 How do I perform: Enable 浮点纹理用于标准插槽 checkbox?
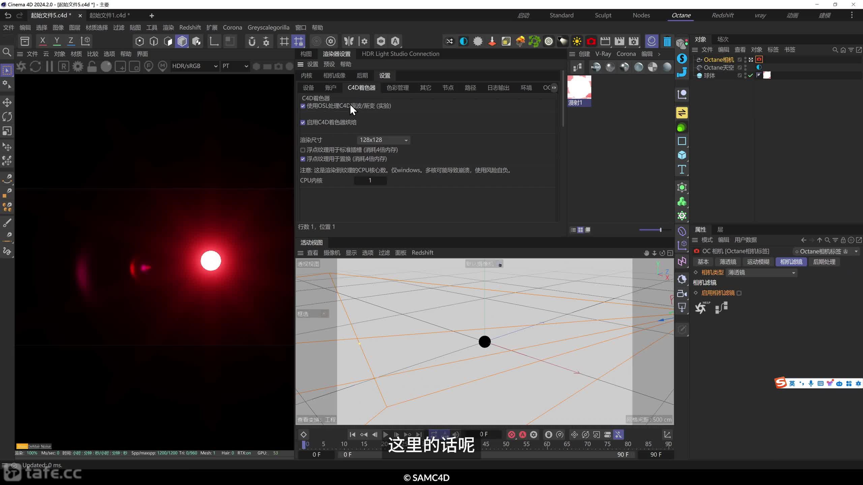point(303,150)
